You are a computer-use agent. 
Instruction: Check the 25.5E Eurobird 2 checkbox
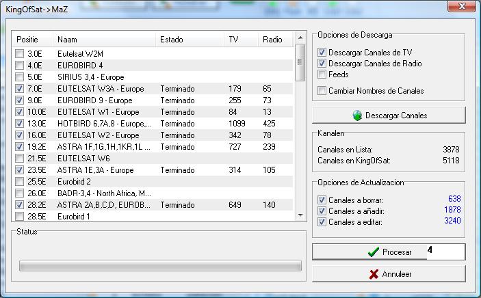19,182
